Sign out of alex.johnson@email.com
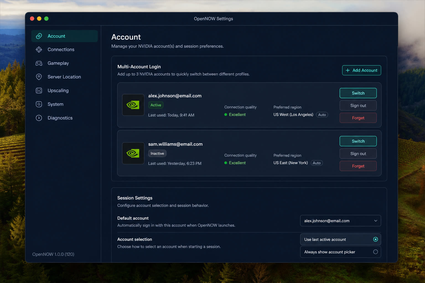 [x=358, y=106]
